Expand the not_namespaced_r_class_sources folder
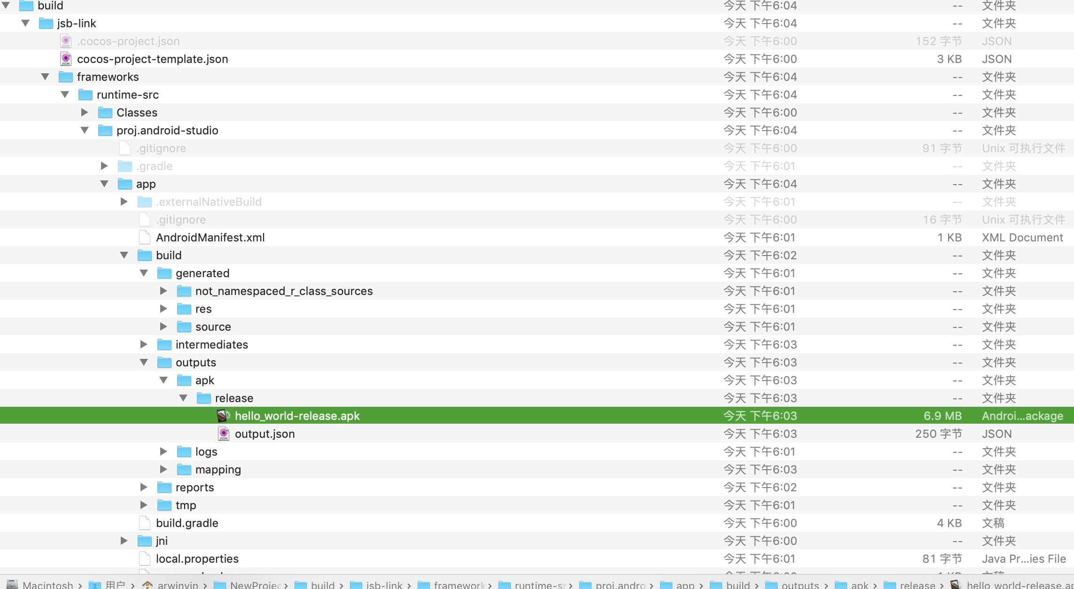This screenshot has height=589, width=1074. click(x=163, y=291)
